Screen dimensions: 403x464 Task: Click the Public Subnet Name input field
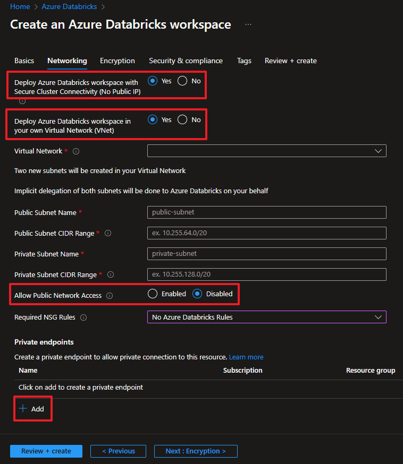pyautogui.click(x=267, y=212)
